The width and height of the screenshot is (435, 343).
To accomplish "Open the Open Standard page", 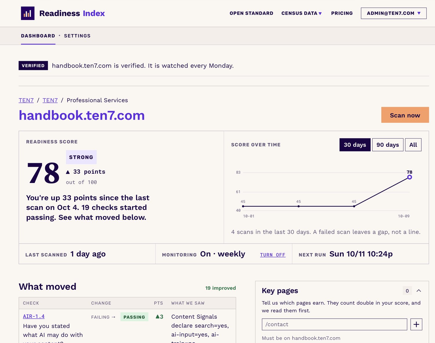I will click(251, 13).
